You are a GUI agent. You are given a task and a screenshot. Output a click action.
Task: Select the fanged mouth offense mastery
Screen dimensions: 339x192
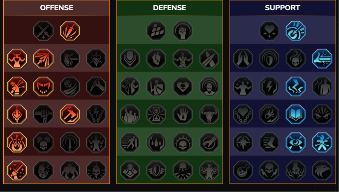pyautogui.click(x=43, y=87)
